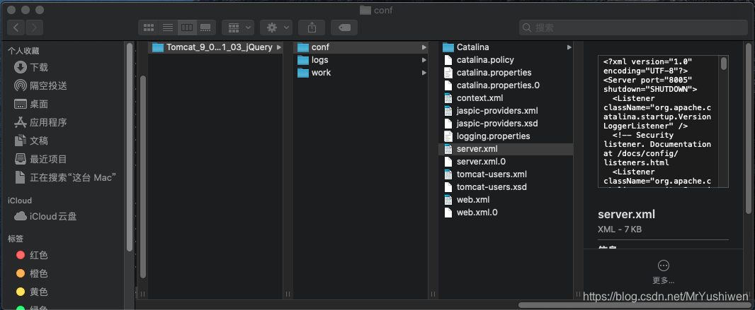
Task: Switch to list view
Action: (168, 28)
